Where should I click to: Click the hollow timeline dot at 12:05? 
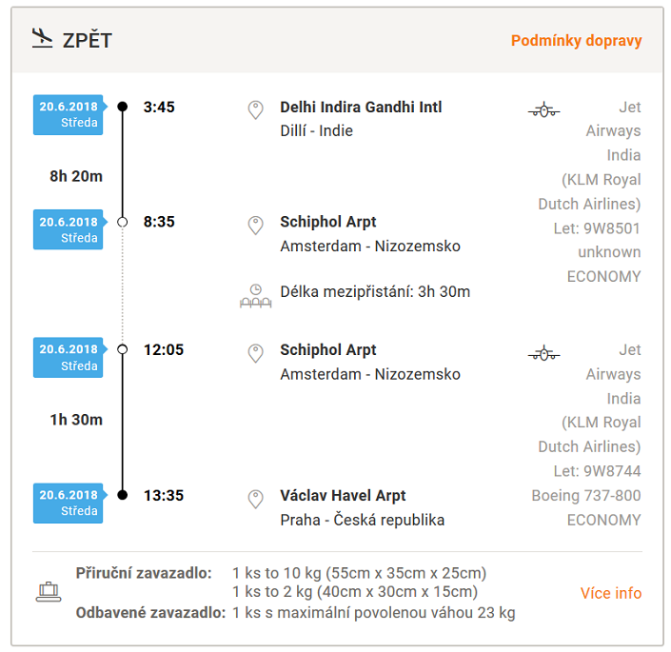(123, 349)
